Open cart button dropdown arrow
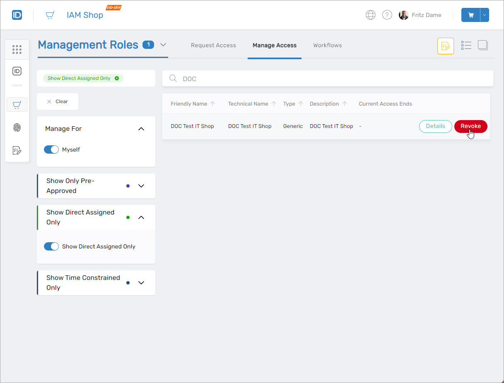 click(x=484, y=15)
